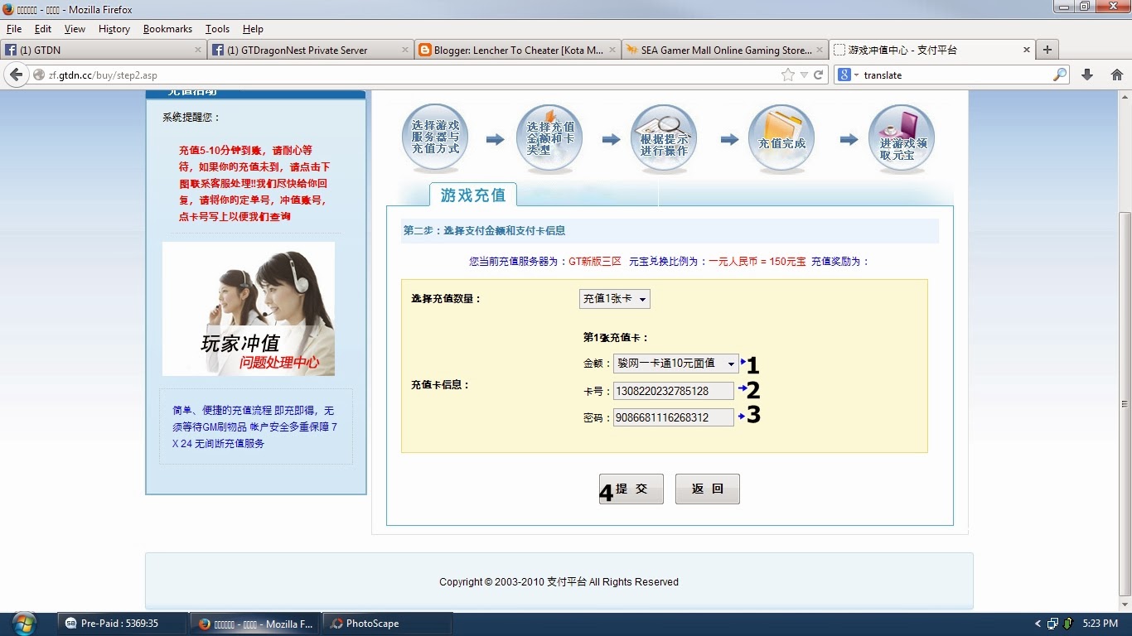Click the customer service agents image
Screen dimensions: 1132x636
pos(249,309)
